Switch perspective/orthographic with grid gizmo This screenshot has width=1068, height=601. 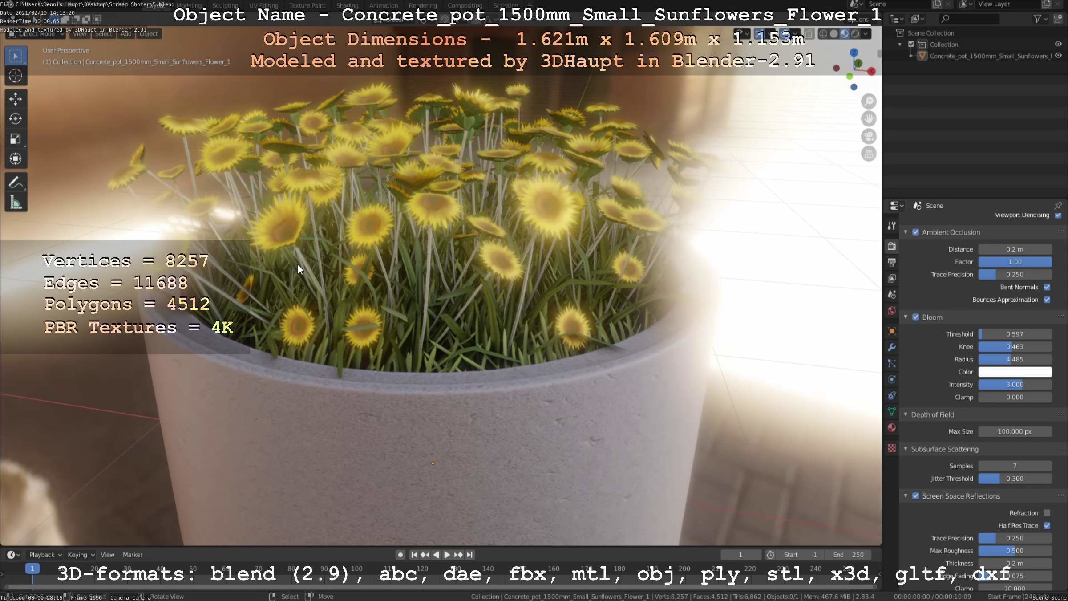click(868, 154)
